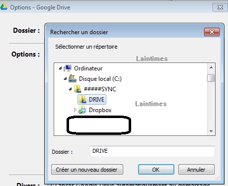This screenshot has width=228, height=186.
Task: Select the DRIVE folder label
Action: tap(97, 100)
